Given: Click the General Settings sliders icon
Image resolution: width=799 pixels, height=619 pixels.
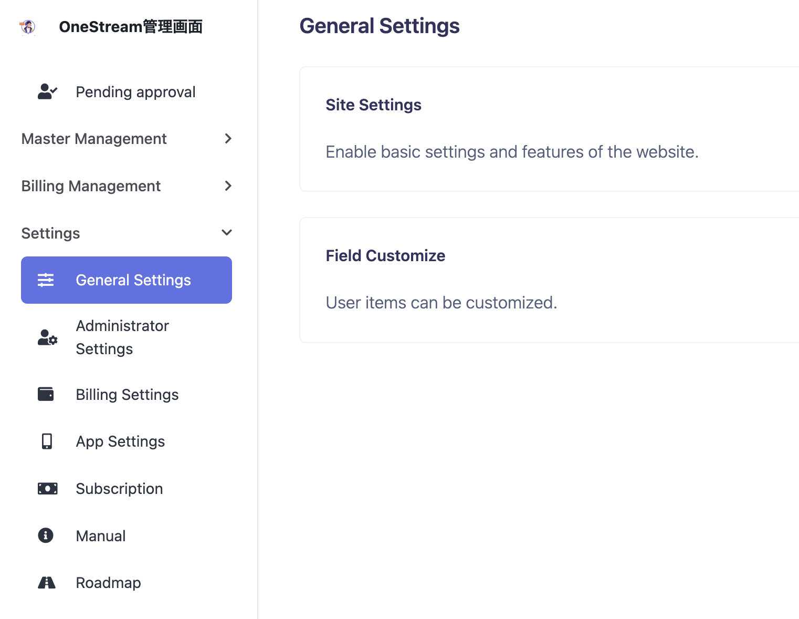Looking at the screenshot, I should tap(46, 280).
